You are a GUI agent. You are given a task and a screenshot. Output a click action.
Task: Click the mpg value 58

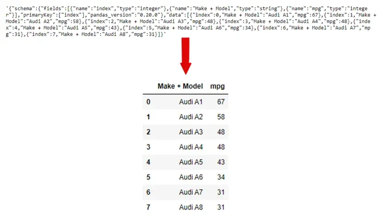click(219, 117)
